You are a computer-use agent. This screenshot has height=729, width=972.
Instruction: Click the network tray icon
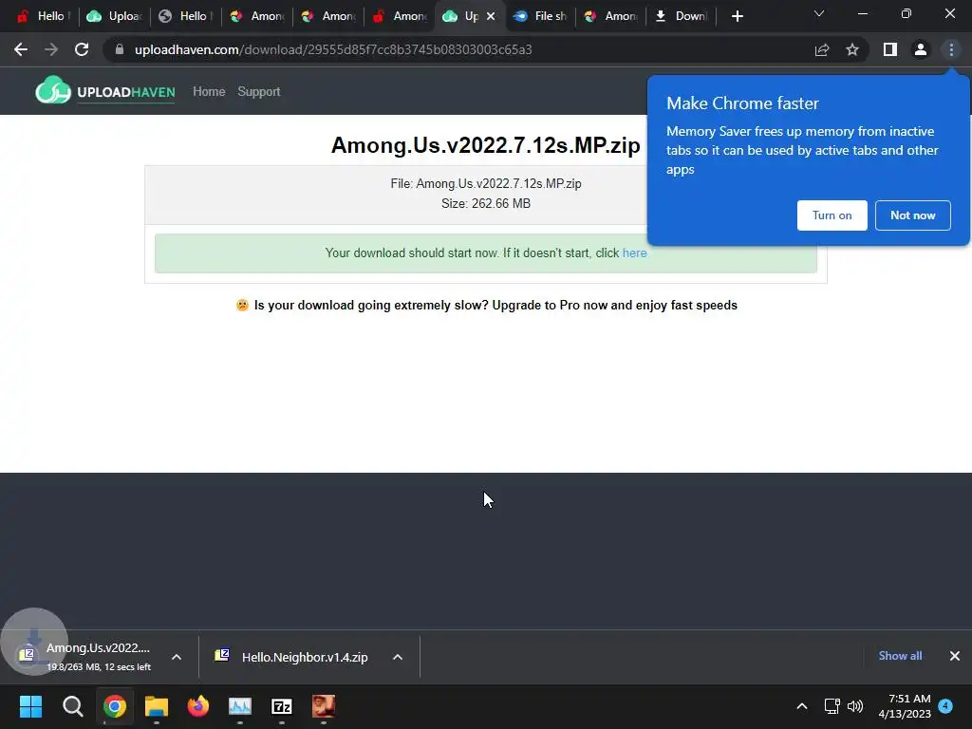point(832,706)
